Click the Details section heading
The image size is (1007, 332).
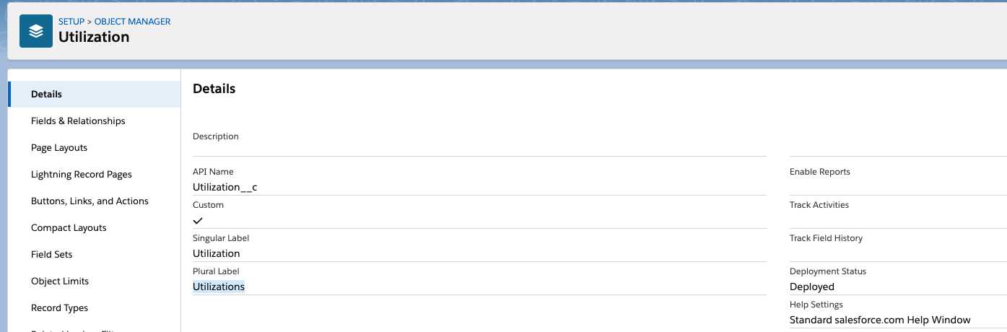pos(214,89)
